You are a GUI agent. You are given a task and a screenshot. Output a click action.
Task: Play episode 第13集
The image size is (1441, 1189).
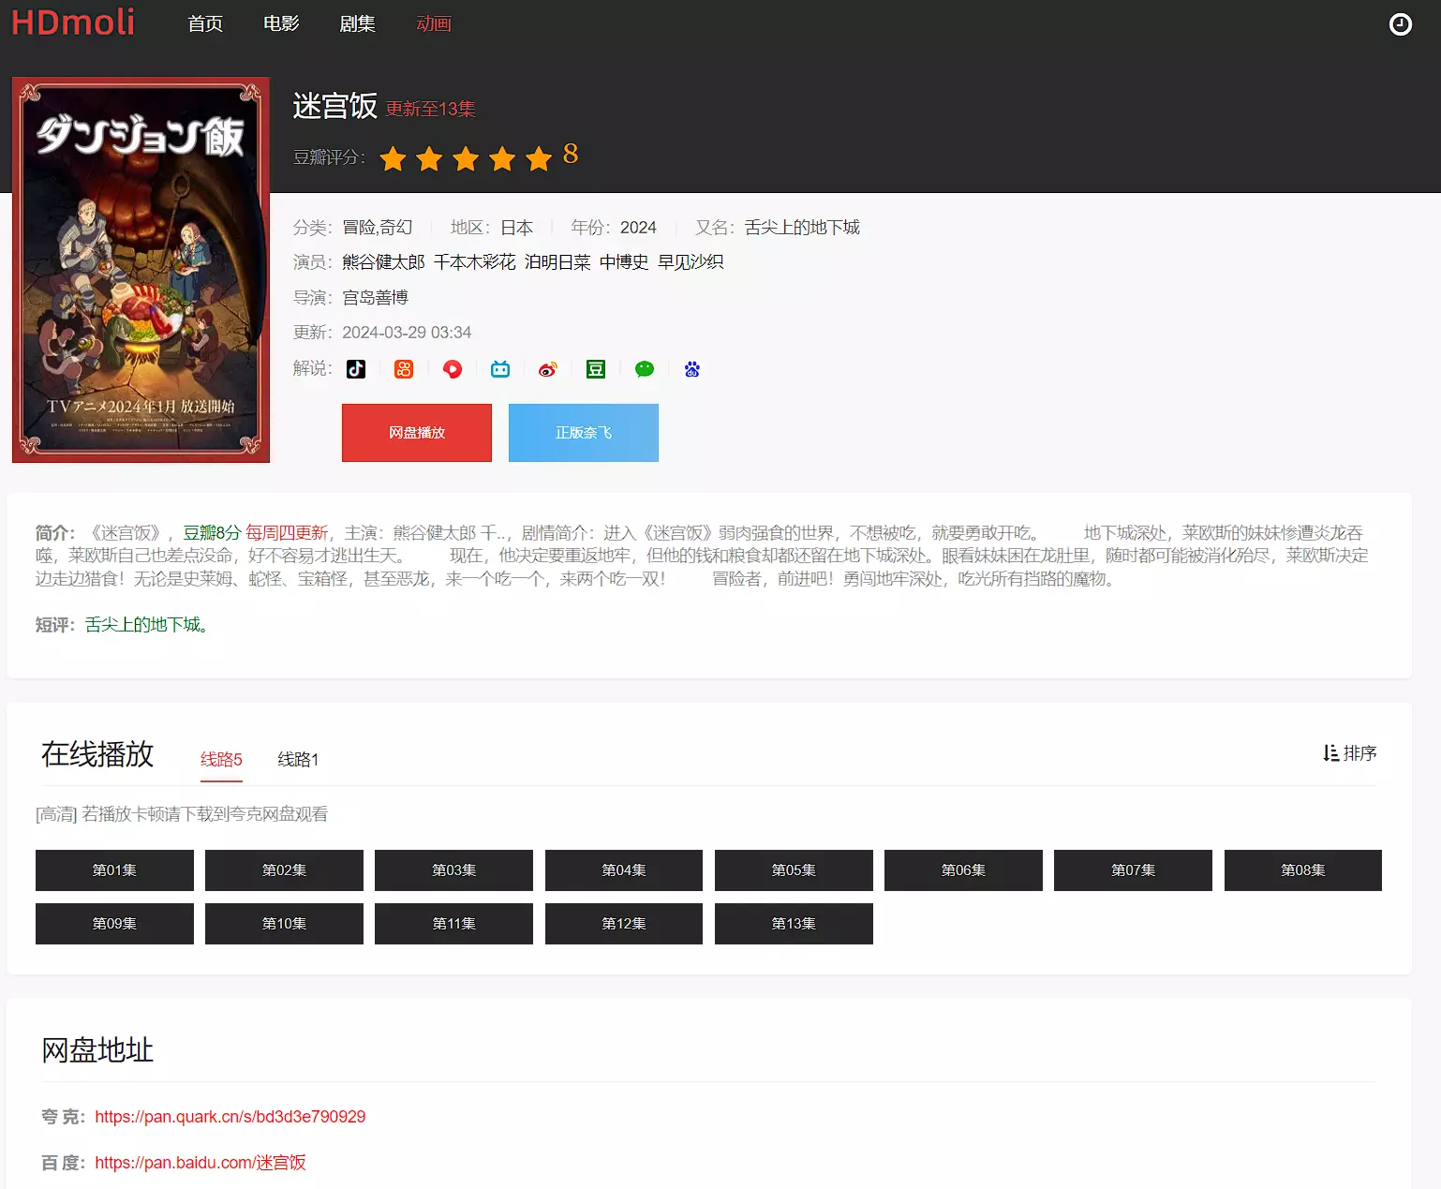[x=794, y=924]
